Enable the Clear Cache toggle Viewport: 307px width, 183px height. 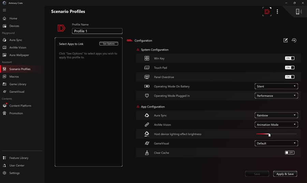pyautogui.click(x=290, y=153)
